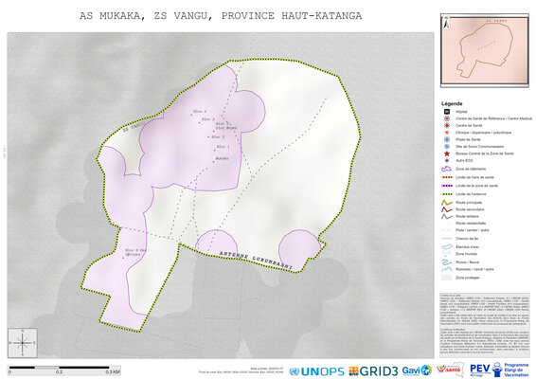Click the santé ministry logo
The height and width of the screenshot is (379, 536).
[x=450, y=370]
